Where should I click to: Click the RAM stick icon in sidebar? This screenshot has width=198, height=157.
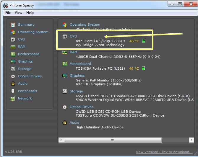pos(13,47)
